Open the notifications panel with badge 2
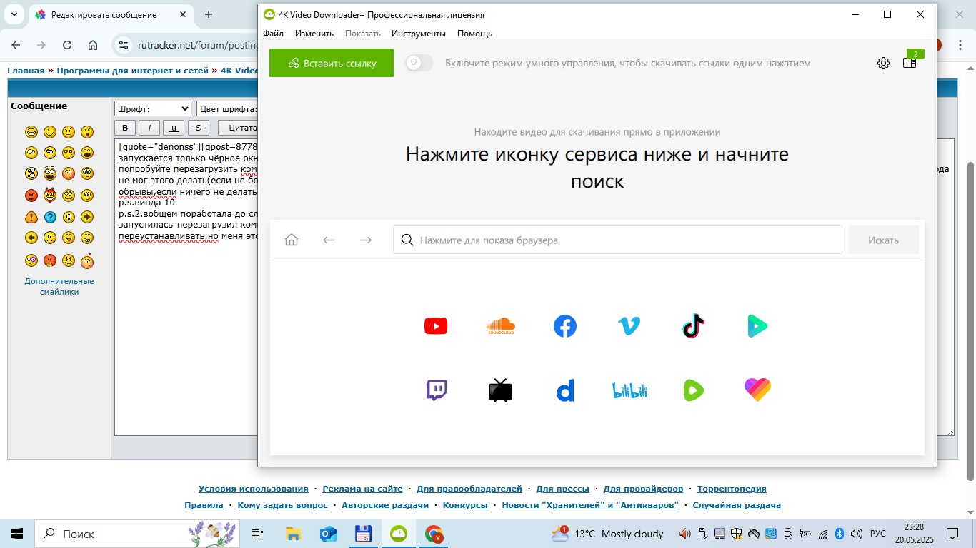The width and height of the screenshot is (976, 548). point(910,62)
